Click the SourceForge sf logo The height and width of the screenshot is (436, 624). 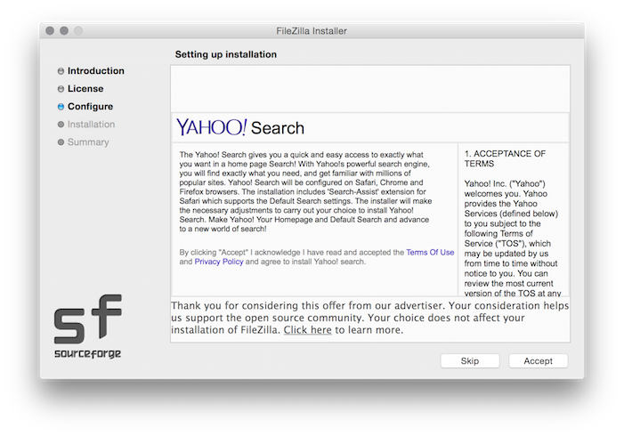pos(87,319)
